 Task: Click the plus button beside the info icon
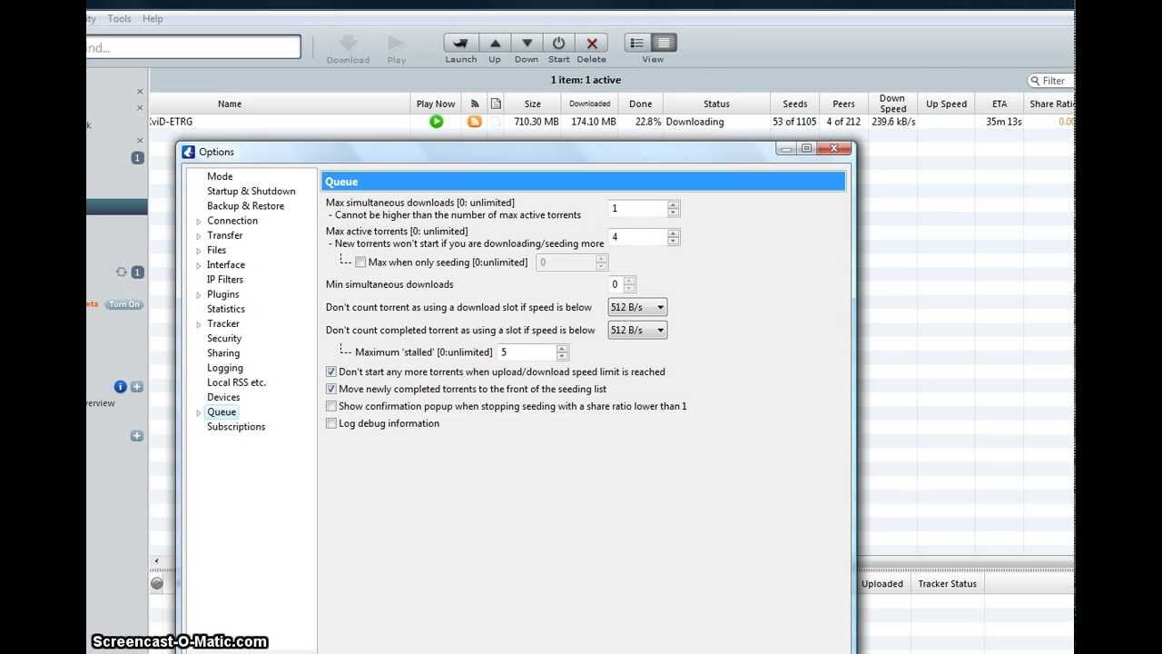point(137,387)
